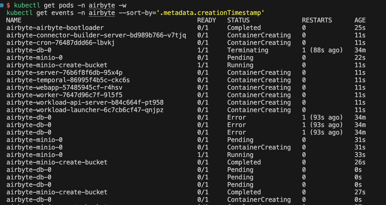
Task: Click the shell prompt dollar sign
Action: click(8, 5)
